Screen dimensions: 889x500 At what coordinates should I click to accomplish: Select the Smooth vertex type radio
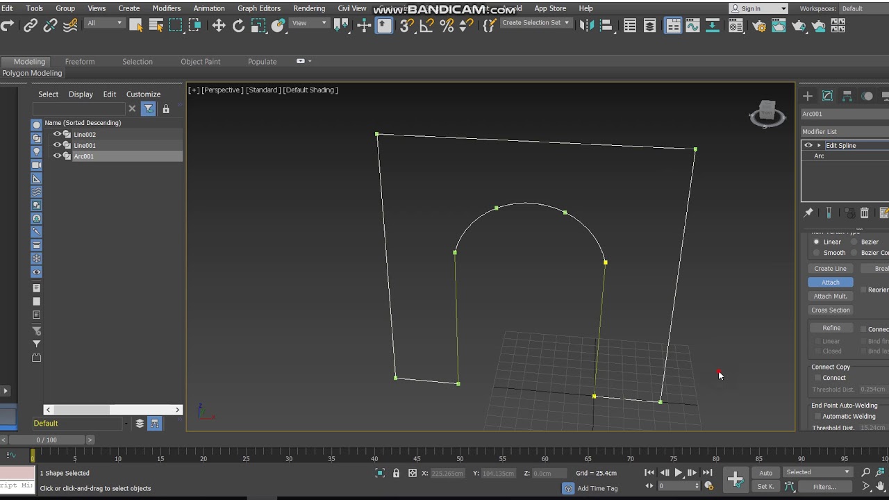pyautogui.click(x=817, y=253)
